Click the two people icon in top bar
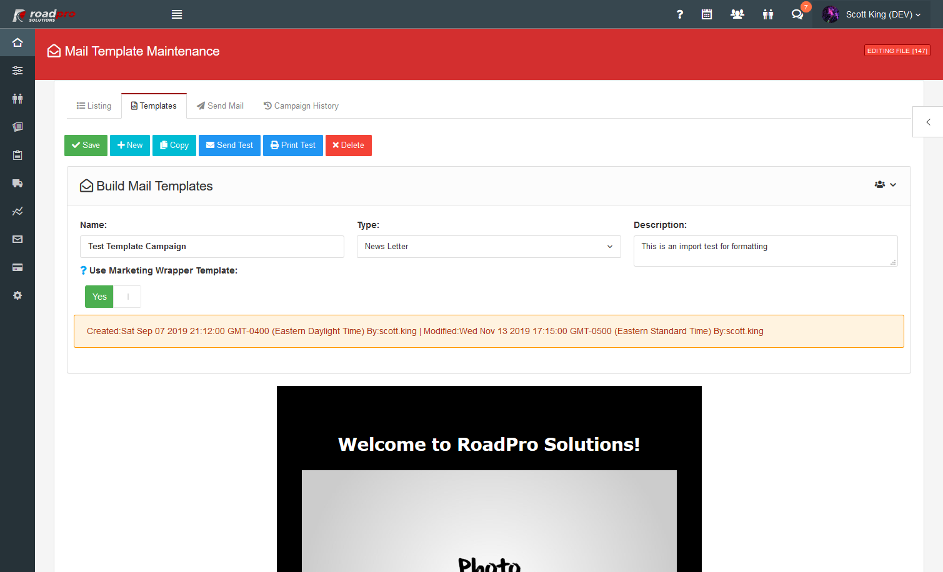This screenshot has height=572, width=943. (x=768, y=14)
